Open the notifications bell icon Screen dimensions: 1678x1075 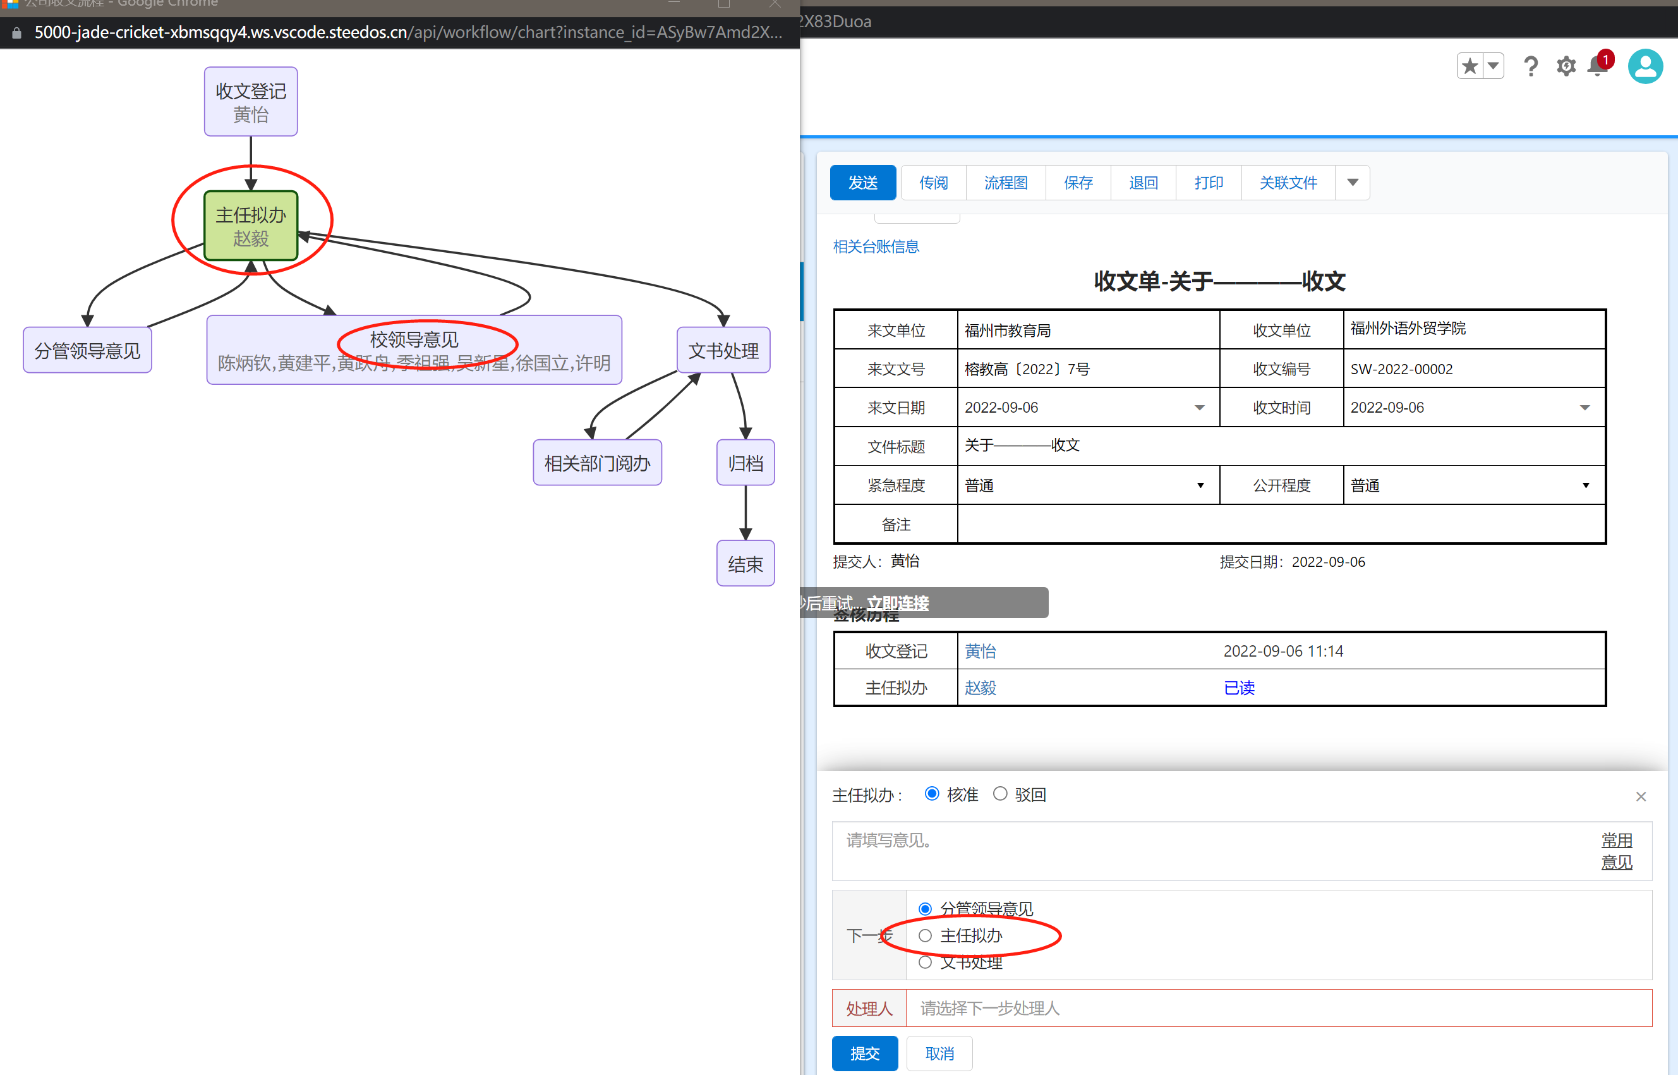[x=1597, y=66]
